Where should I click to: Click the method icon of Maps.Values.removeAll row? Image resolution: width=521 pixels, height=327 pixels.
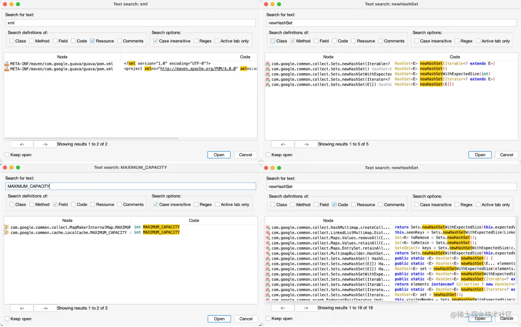pos(268,238)
